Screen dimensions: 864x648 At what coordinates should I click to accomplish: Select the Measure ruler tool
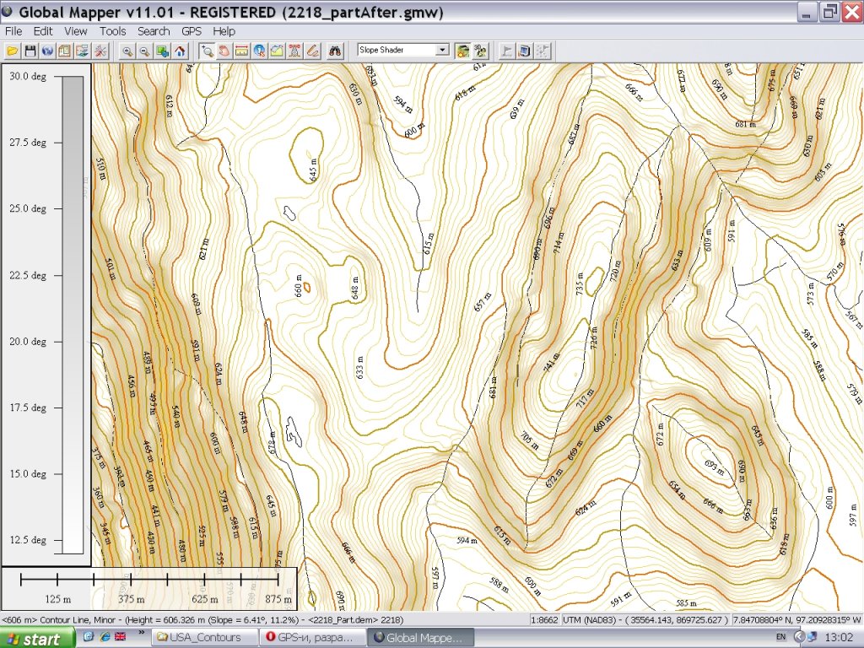[x=241, y=51]
